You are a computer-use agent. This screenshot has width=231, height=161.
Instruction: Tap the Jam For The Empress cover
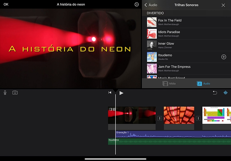(152, 68)
